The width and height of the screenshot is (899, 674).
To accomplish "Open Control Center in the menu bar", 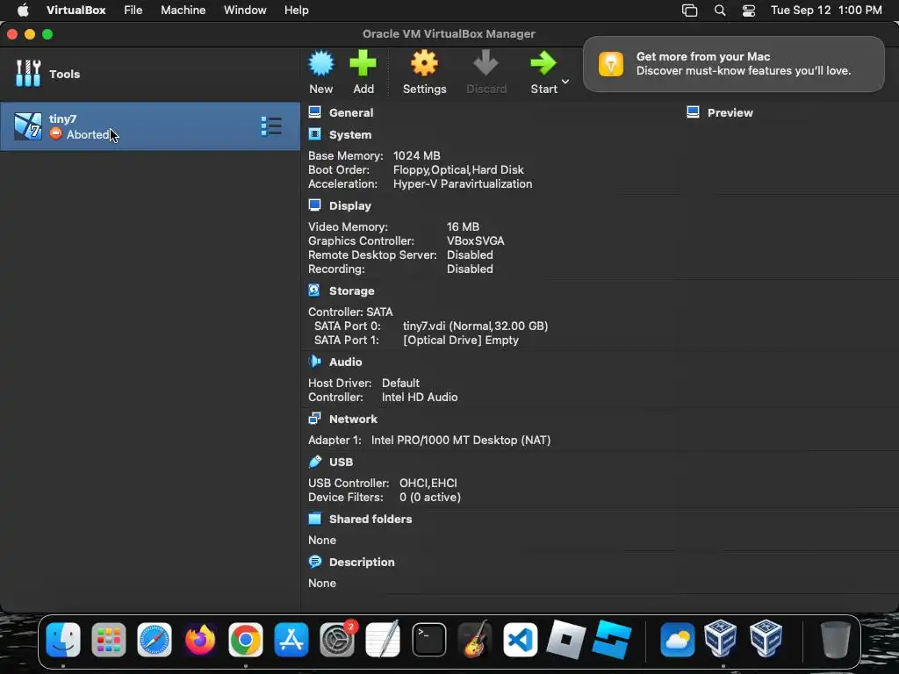I will [x=748, y=11].
